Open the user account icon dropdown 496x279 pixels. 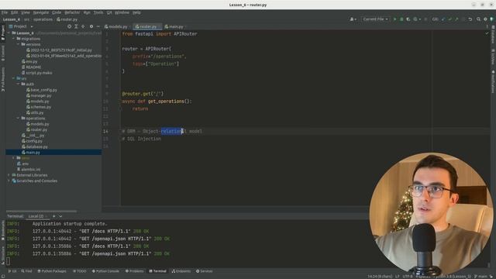click(x=353, y=19)
